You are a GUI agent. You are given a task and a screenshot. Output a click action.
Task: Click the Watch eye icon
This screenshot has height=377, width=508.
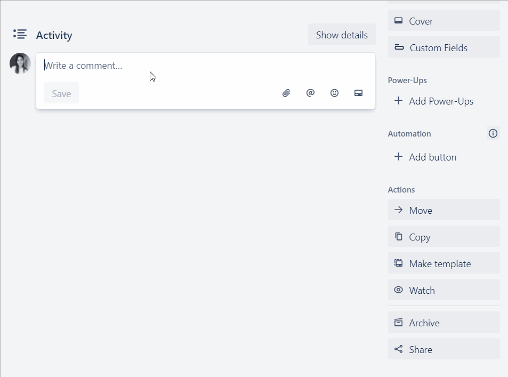click(x=398, y=290)
